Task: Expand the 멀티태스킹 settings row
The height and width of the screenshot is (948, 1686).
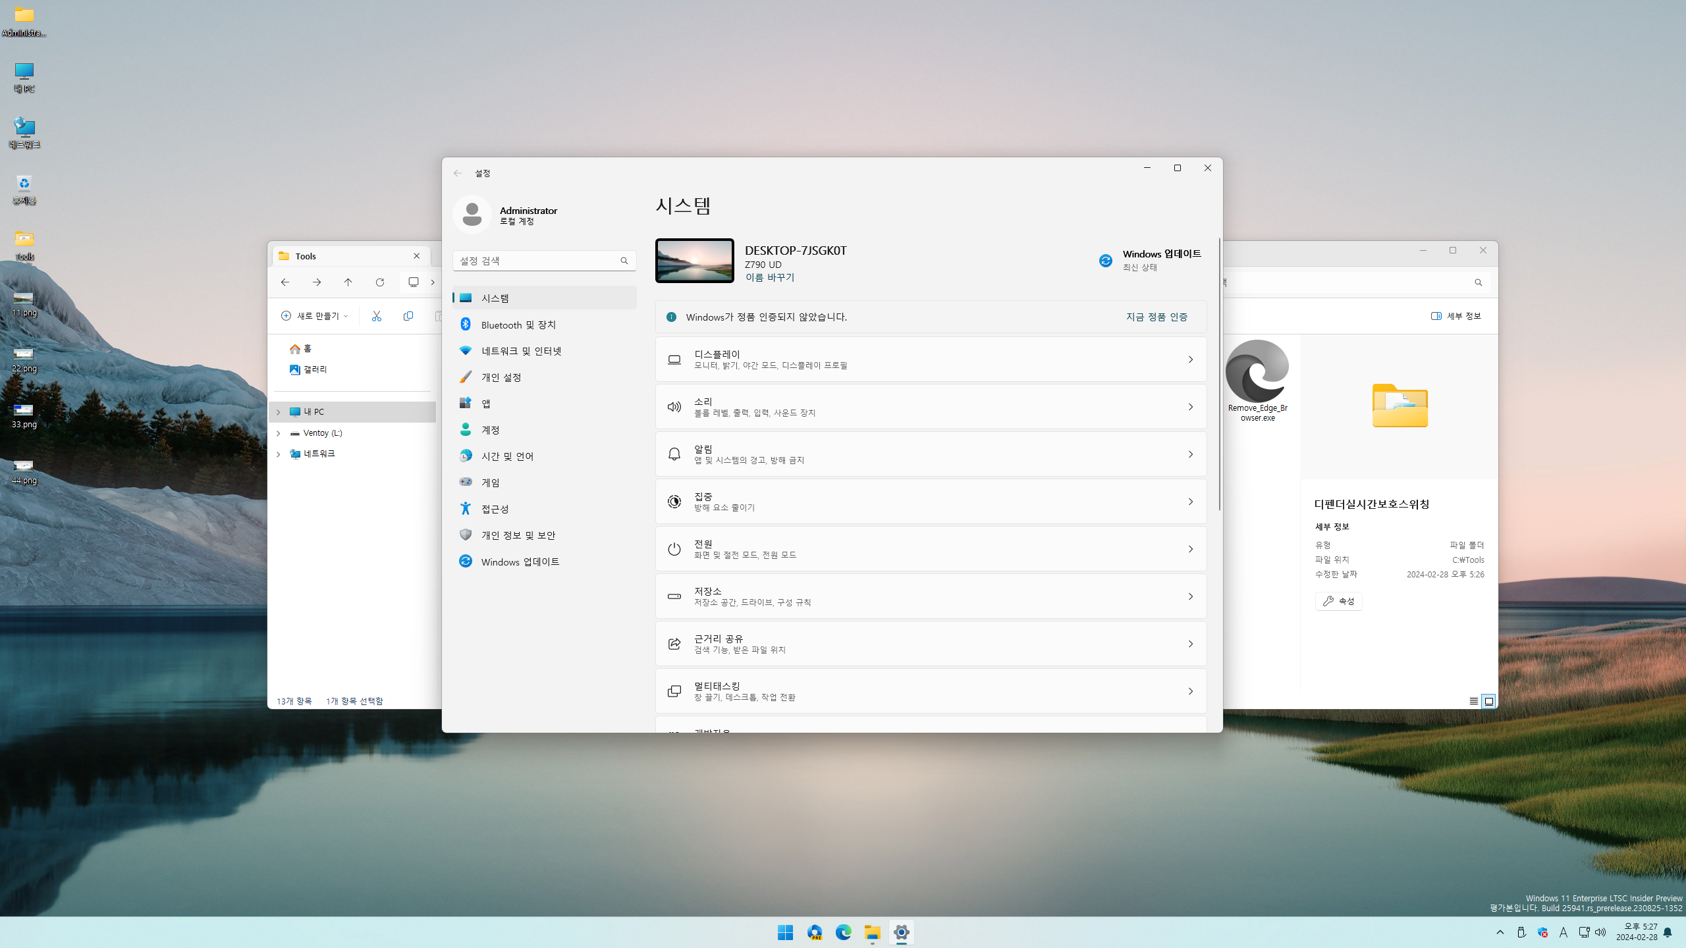Action: click(x=931, y=691)
